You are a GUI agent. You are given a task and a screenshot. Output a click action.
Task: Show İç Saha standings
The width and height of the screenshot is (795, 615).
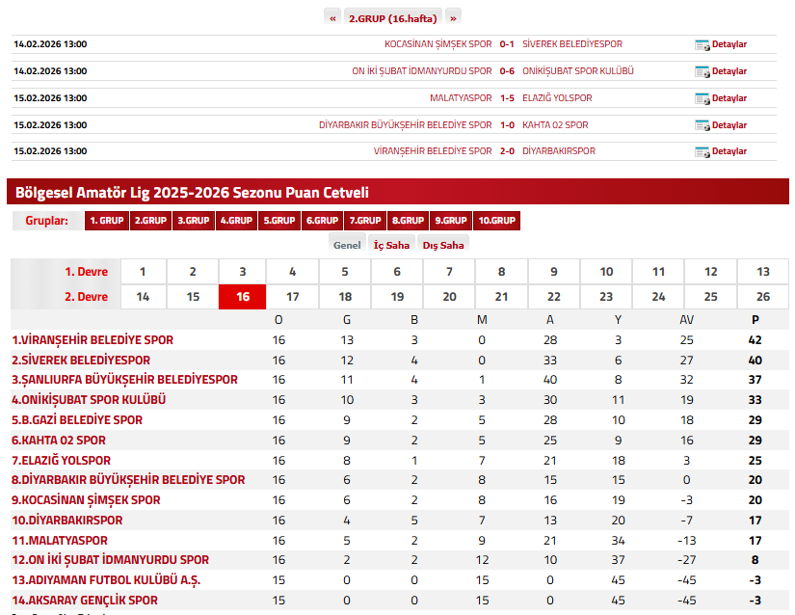tap(391, 245)
